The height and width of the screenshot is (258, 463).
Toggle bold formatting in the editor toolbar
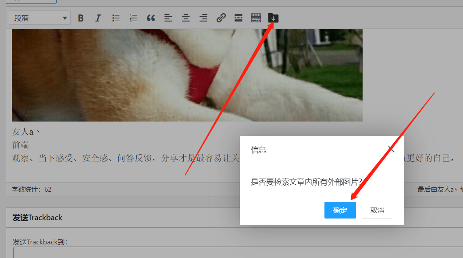tap(81, 18)
